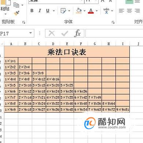143x143 pixels.
Task: Apply red Font Color button
Action: 91,11
